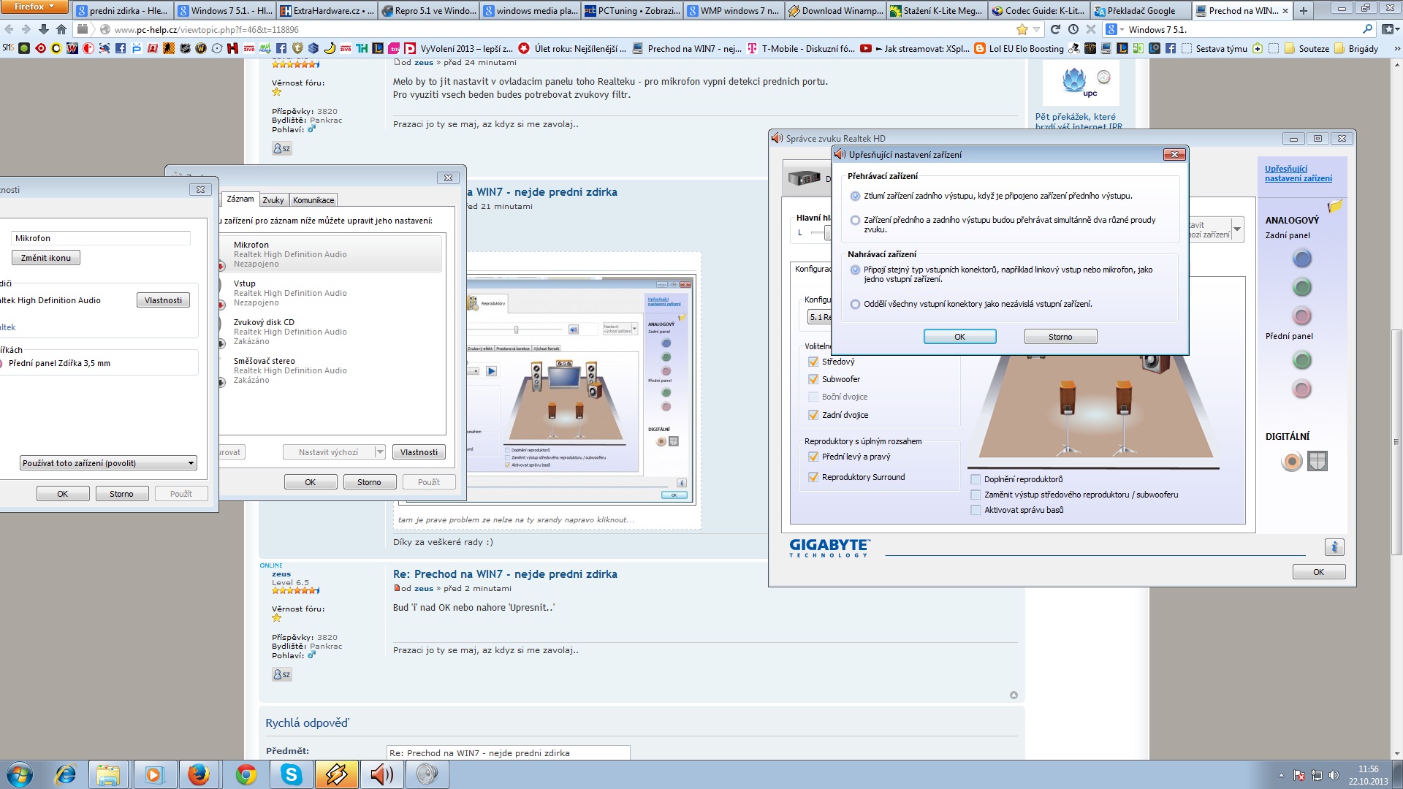Expand the 5.1 speaker configuration combo box
The height and width of the screenshot is (789, 1403).
point(818,317)
